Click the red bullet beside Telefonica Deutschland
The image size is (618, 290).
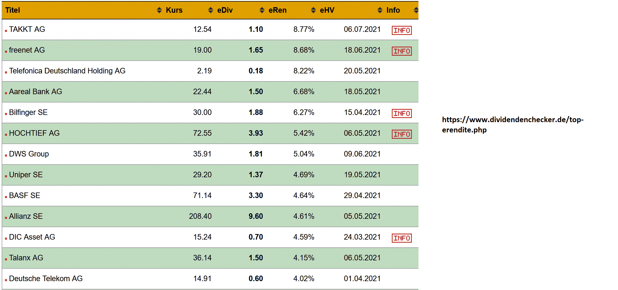[6, 72]
